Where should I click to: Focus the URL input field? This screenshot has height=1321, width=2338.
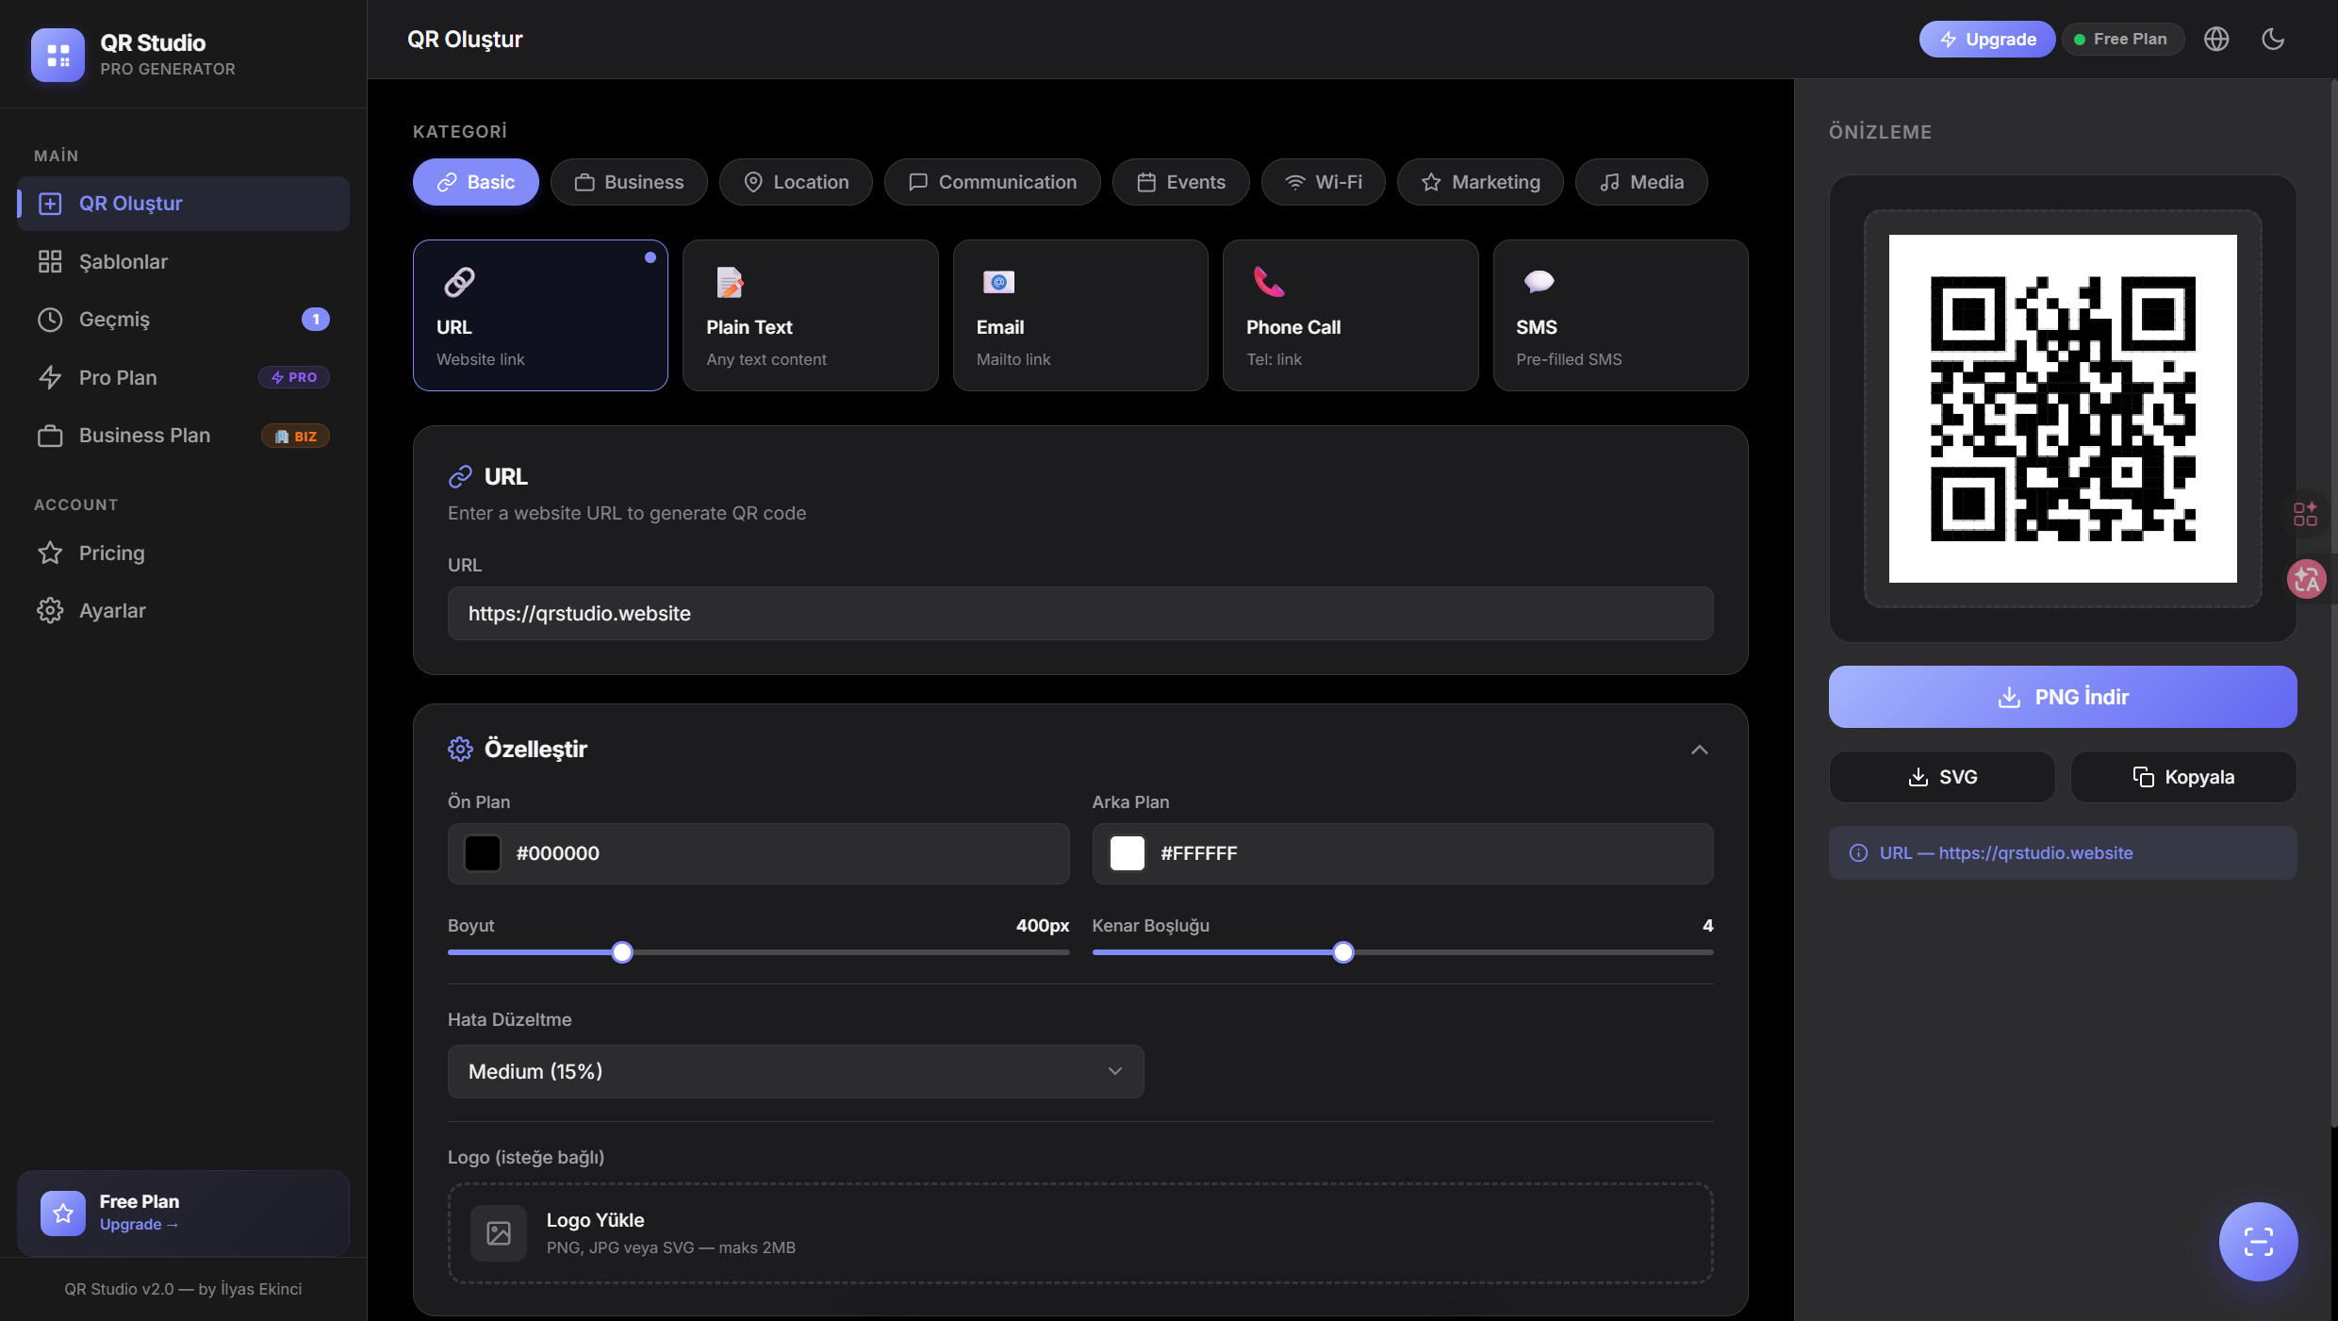[x=1080, y=614]
